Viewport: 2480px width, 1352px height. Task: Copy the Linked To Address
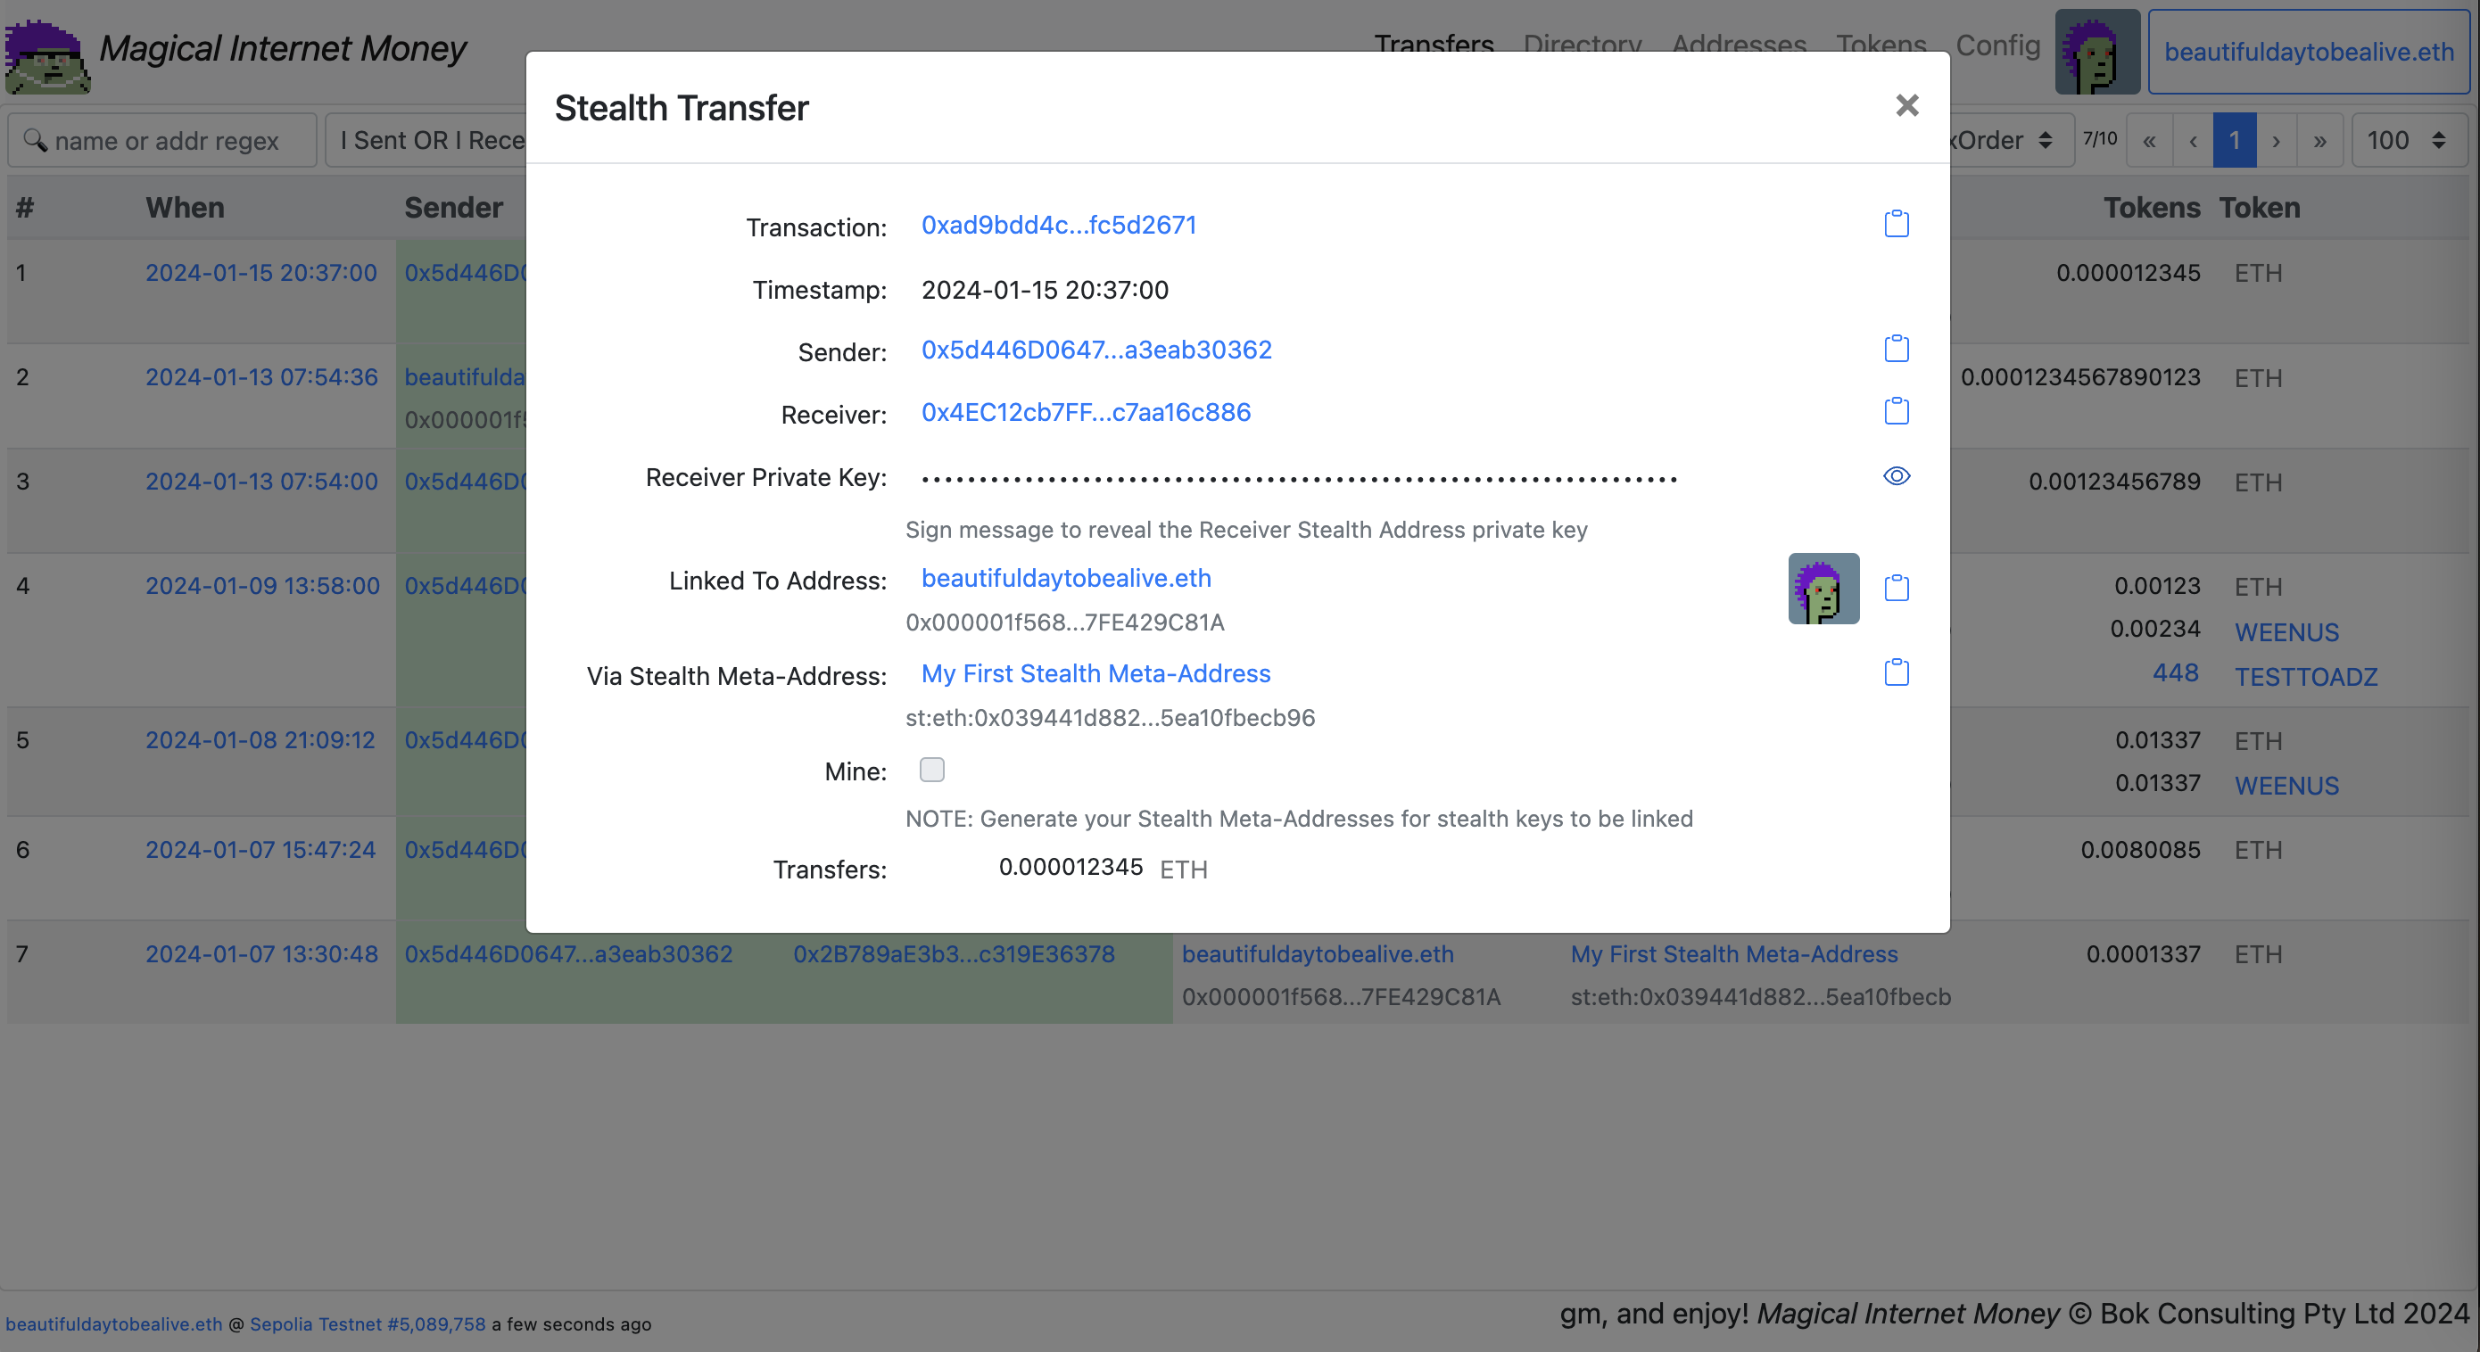pos(1896,588)
